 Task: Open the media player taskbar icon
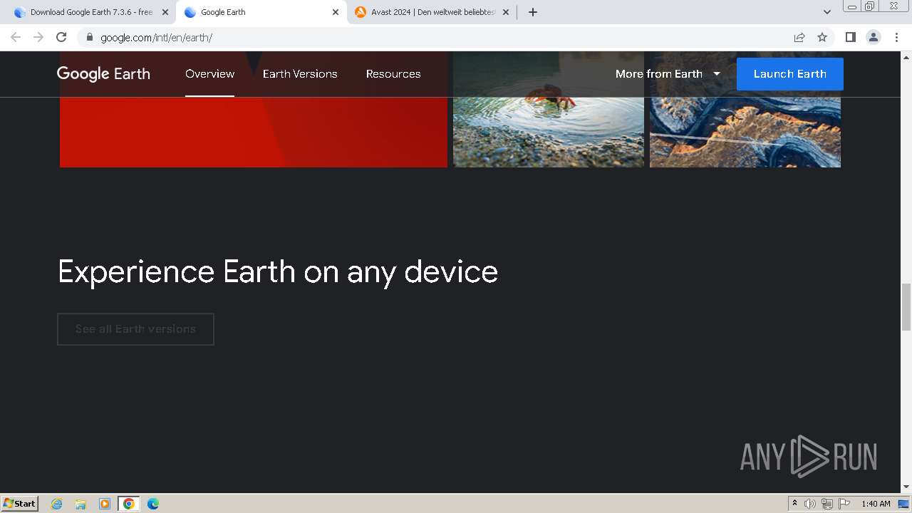pos(105,504)
